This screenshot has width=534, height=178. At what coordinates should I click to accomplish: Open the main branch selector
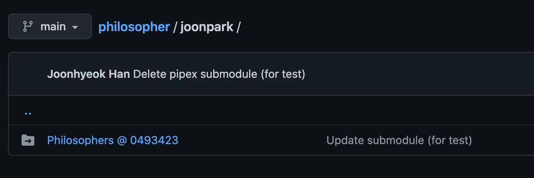pyautogui.click(x=50, y=27)
